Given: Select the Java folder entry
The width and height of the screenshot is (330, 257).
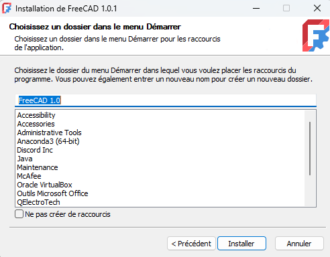Looking at the screenshot, I should pyautogui.click(x=25, y=159).
